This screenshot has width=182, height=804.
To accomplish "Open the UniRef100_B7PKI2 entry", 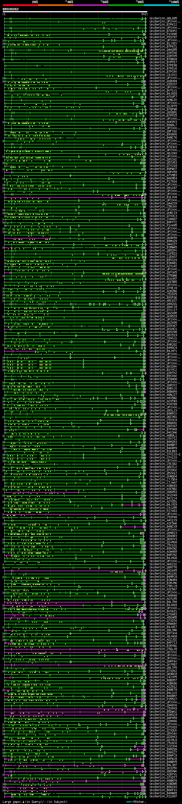I will (163, 25).
